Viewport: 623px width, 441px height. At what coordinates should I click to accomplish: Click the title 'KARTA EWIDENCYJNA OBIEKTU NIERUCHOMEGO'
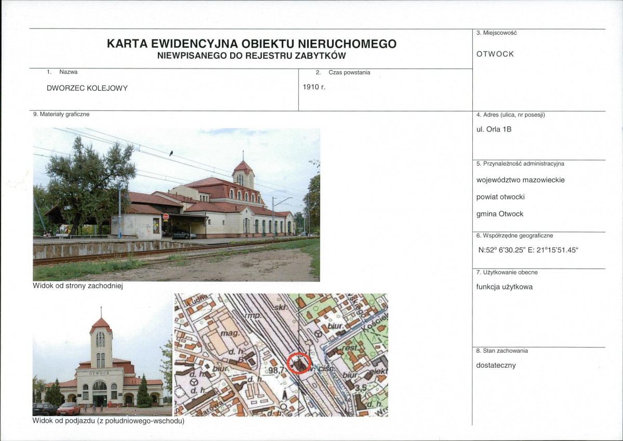[x=251, y=44]
